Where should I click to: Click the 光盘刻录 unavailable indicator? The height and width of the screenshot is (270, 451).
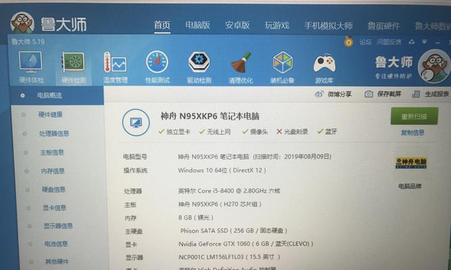coord(292,132)
